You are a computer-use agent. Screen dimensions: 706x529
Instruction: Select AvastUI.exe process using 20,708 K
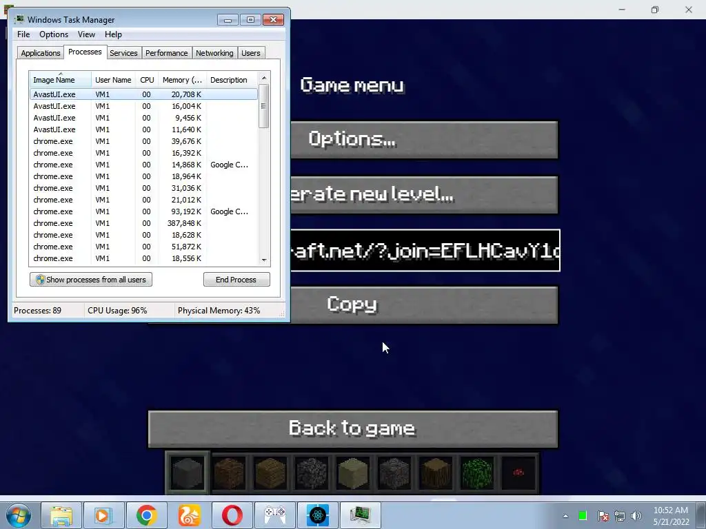click(143, 94)
